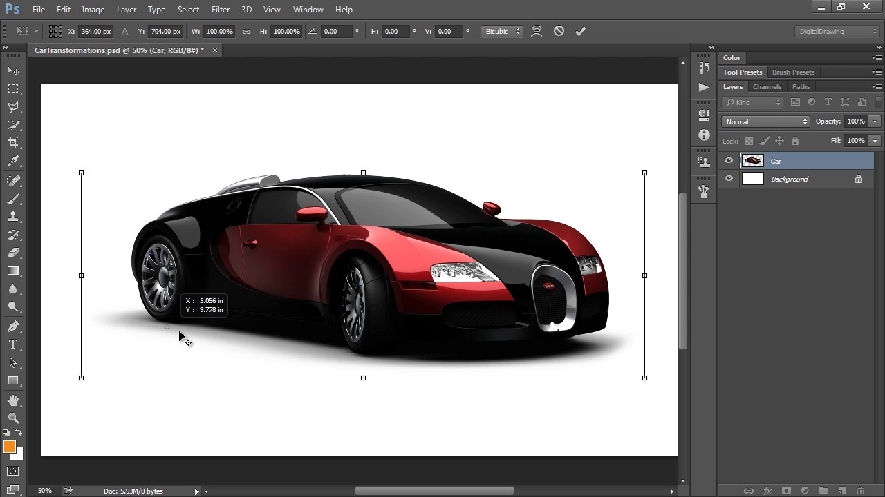Click the orange foreground color swatch
The height and width of the screenshot is (497, 885).
[x=9, y=447]
